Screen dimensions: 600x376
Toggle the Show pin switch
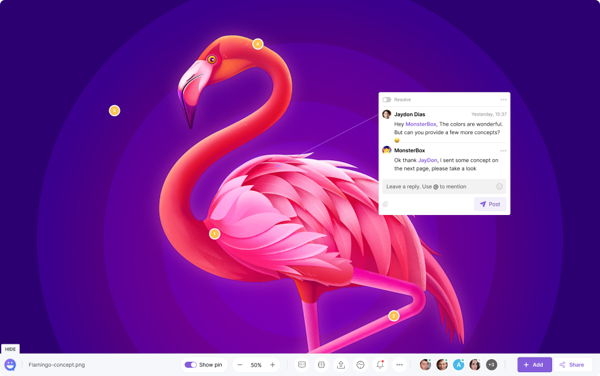[191, 365]
